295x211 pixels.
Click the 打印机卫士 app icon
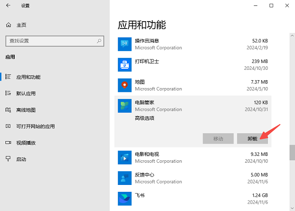pyautogui.click(x=125, y=64)
